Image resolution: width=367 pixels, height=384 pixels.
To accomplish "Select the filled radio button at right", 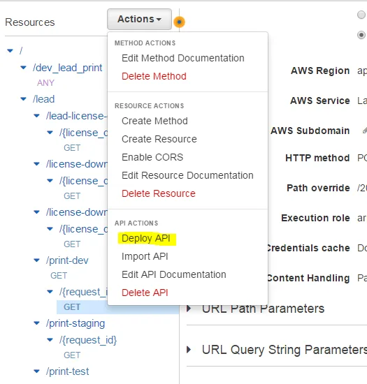I will 361,35.
